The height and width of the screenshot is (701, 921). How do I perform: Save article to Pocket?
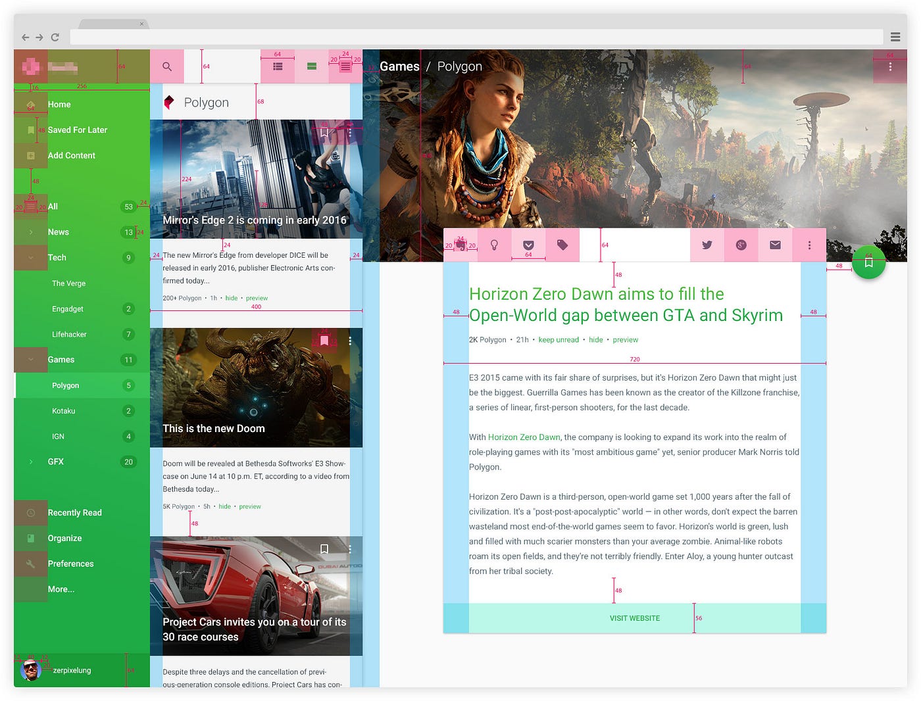tap(528, 245)
